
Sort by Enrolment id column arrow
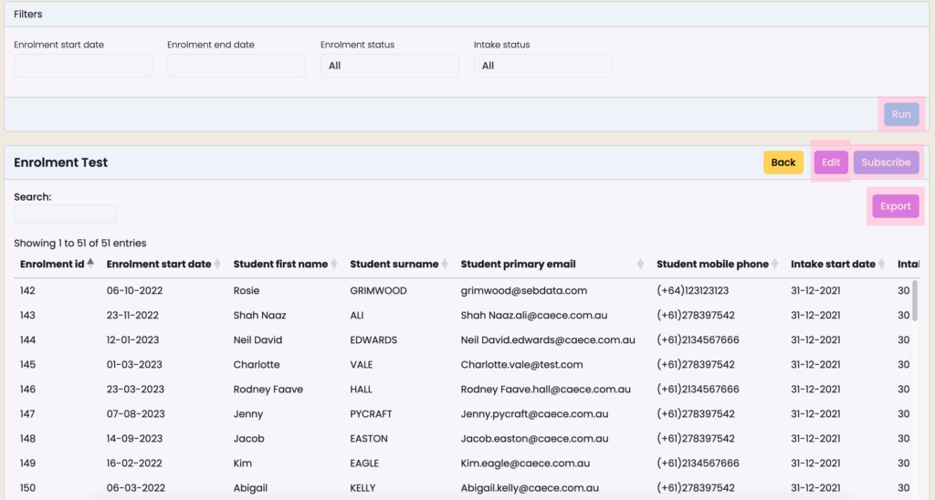90,264
